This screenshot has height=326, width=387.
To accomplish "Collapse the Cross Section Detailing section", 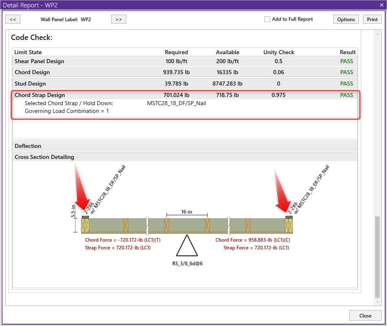I will [x=44, y=157].
